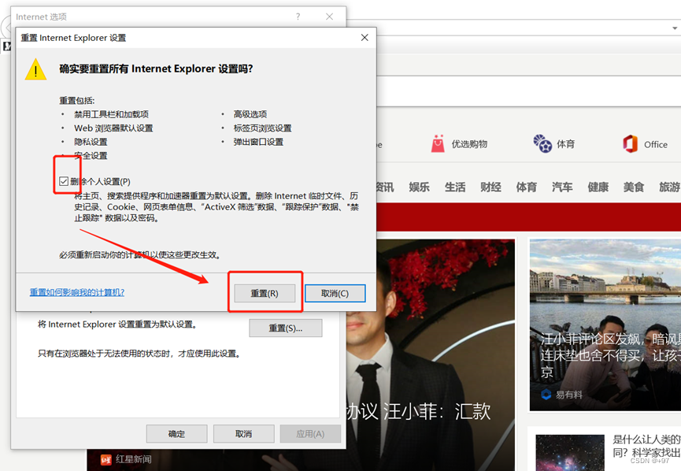The width and height of the screenshot is (681, 471).
Task: Click the 红星新闻 source icon
Action: tap(106, 459)
